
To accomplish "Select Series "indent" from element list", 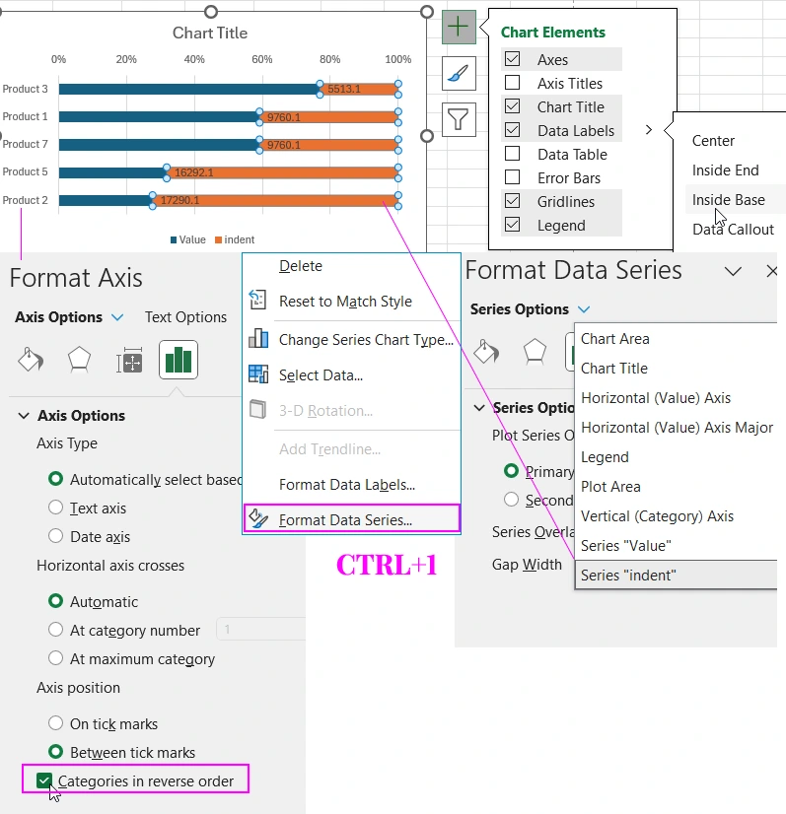I will [x=629, y=576].
